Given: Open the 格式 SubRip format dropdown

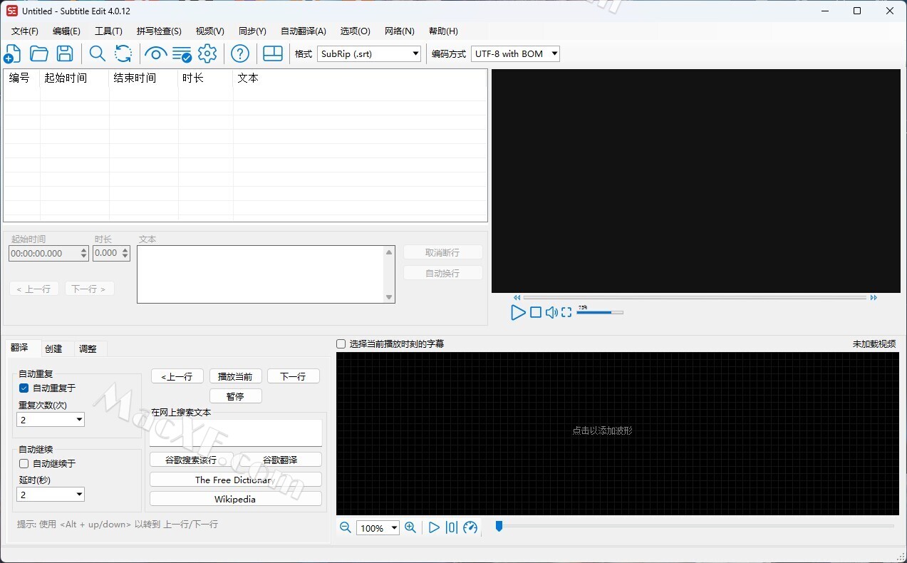Looking at the screenshot, I should click(x=369, y=53).
